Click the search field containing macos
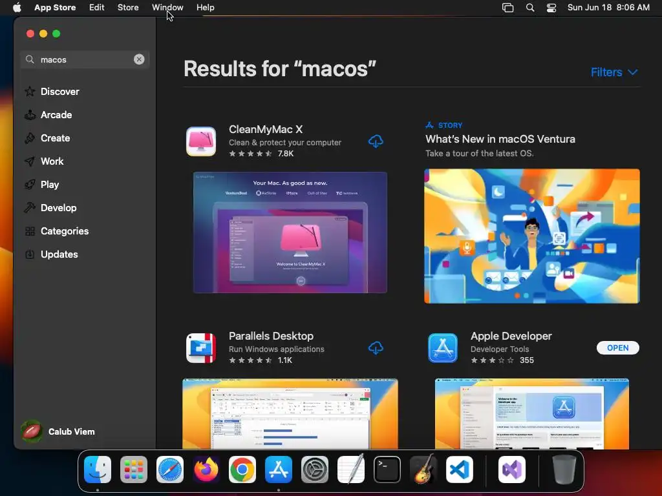 pyautogui.click(x=84, y=59)
